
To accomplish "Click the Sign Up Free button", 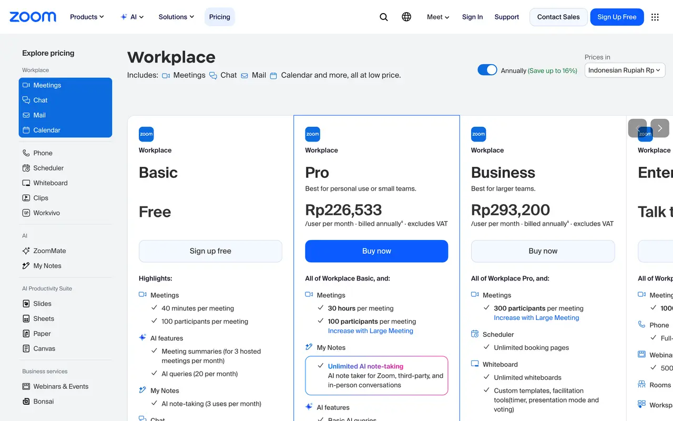I will click(x=617, y=17).
